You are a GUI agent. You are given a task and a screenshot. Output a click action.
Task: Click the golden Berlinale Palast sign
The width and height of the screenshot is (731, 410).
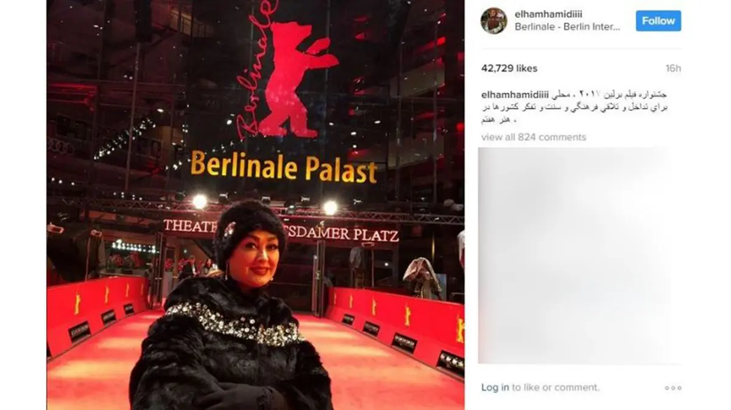click(283, 167)
